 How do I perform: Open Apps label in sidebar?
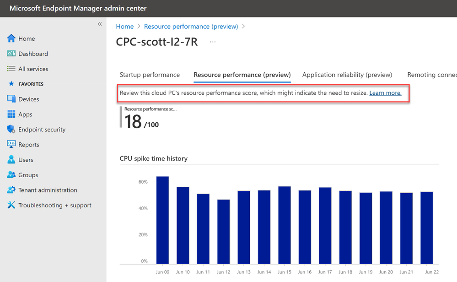[x=25, y=114]
